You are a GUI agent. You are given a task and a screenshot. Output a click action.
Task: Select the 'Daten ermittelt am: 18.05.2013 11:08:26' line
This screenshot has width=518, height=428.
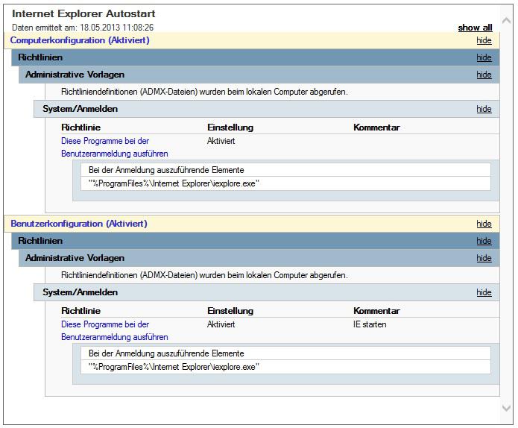coord(83,28)
